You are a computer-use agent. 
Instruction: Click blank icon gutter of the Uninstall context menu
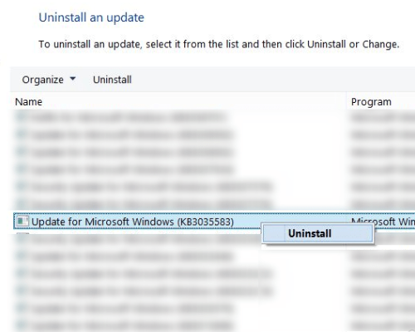click(274, 233)
